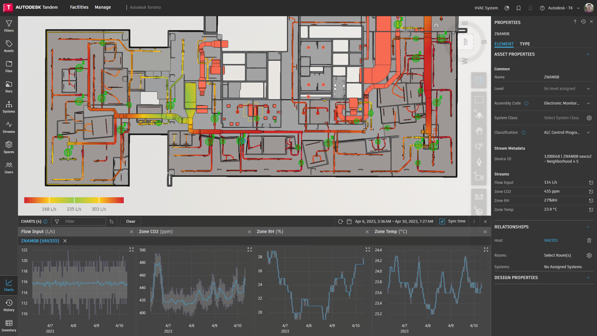
Task: Open the Streams sidebar panel
Action: click(x=9, y=127)
